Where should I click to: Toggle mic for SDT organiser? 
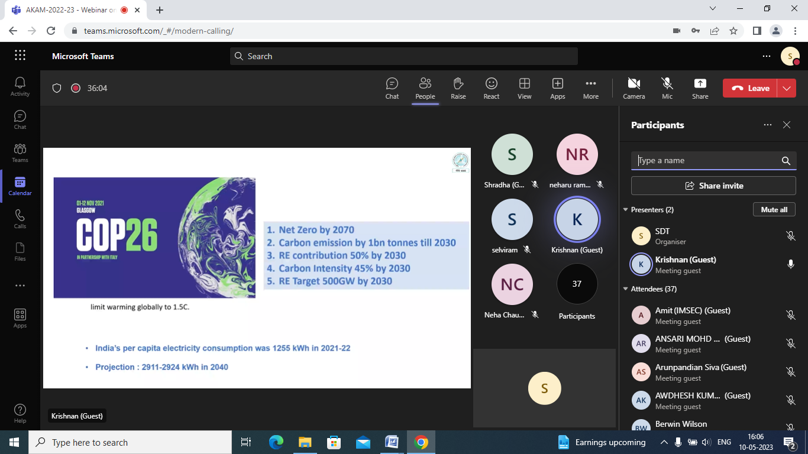pyautogui.click(x=790, y=236)
